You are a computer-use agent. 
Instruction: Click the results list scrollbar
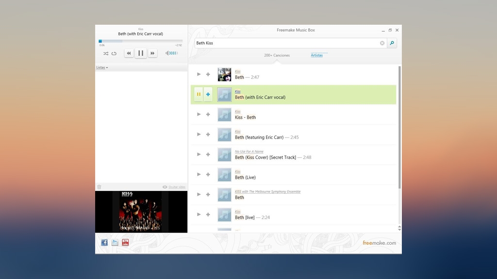pos(399,127)
